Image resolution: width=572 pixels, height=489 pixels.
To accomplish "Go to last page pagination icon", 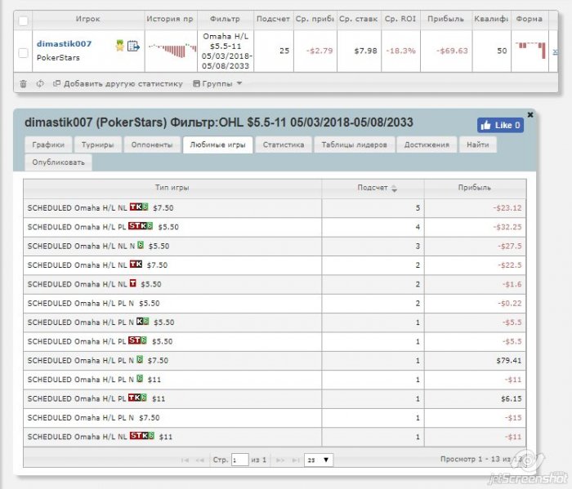I will click(296, 460).
